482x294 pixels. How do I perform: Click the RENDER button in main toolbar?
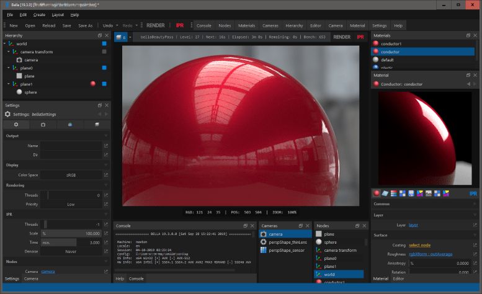(155, 25)
